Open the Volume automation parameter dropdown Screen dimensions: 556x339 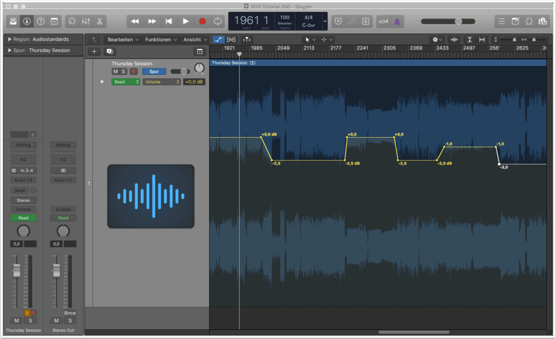161,82
